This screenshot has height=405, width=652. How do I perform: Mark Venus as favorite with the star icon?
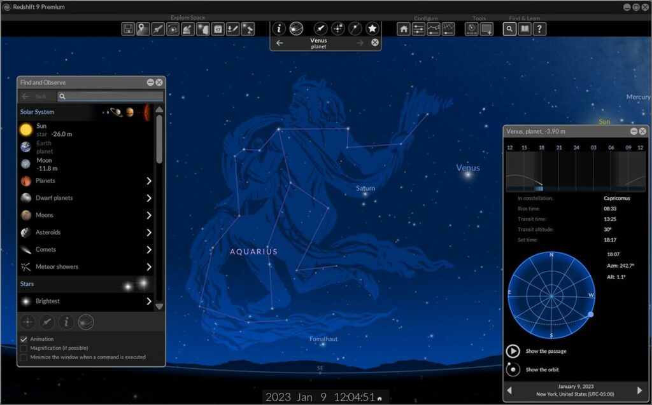click(x=372, y=28)
